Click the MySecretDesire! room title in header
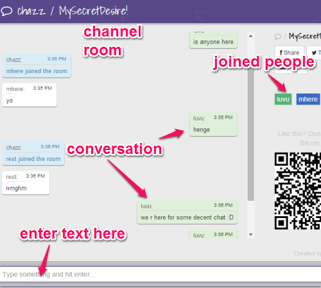 93,12
